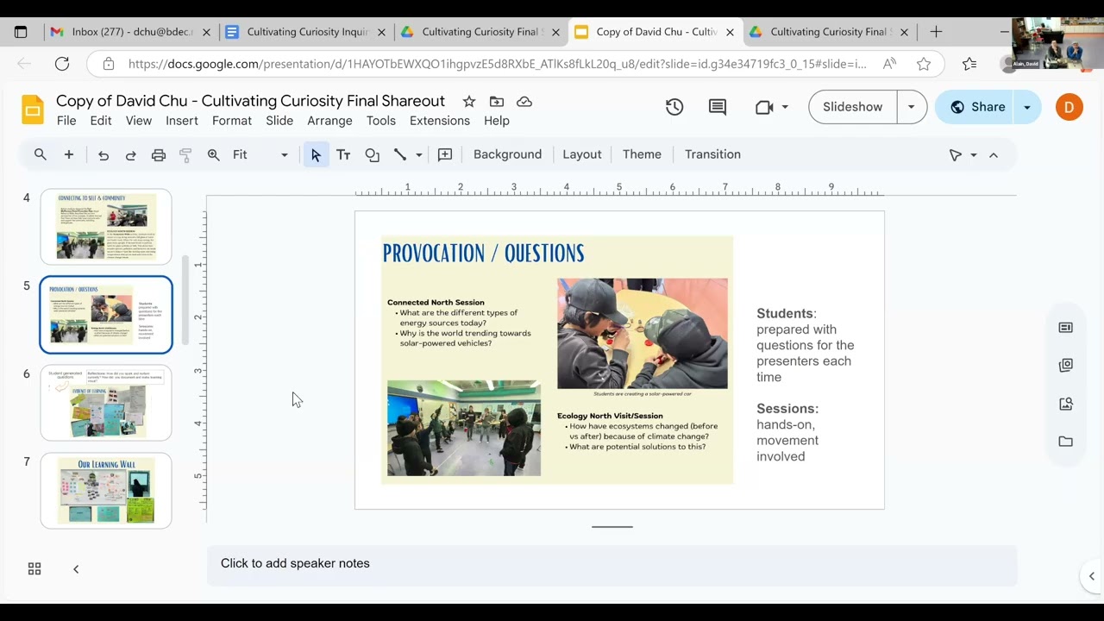Image resolution: width=1104 pixels, height=621 pixels.
Task: Open Google Slides home logo
Action: [x=33, y=110]
